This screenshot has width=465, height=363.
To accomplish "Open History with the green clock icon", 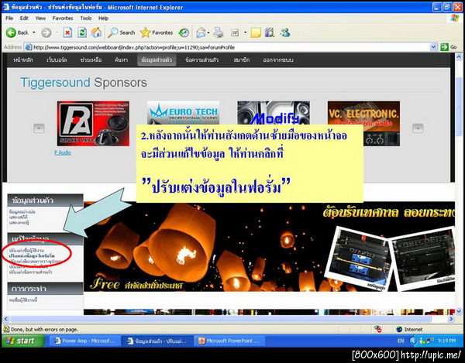I will 184,33.
